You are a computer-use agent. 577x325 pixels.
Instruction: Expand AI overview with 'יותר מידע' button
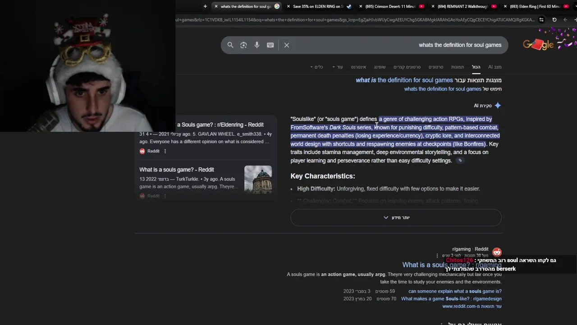click(x=396, y=218)
